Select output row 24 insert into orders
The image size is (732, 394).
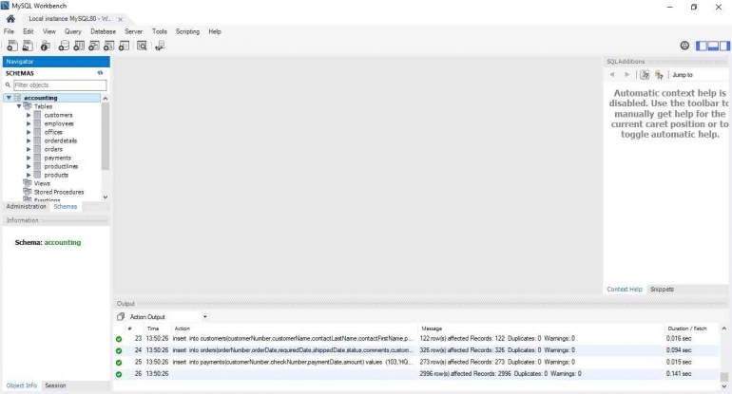tap(416, 350)
